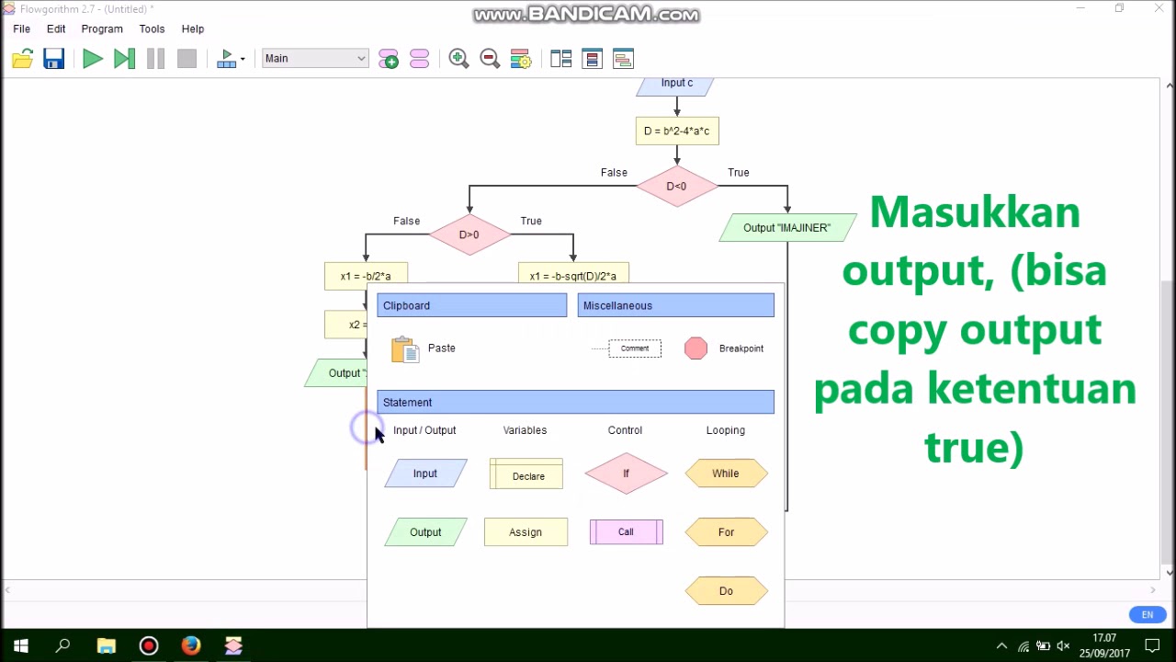Zoom out of the flowchart

coord(490,59)
